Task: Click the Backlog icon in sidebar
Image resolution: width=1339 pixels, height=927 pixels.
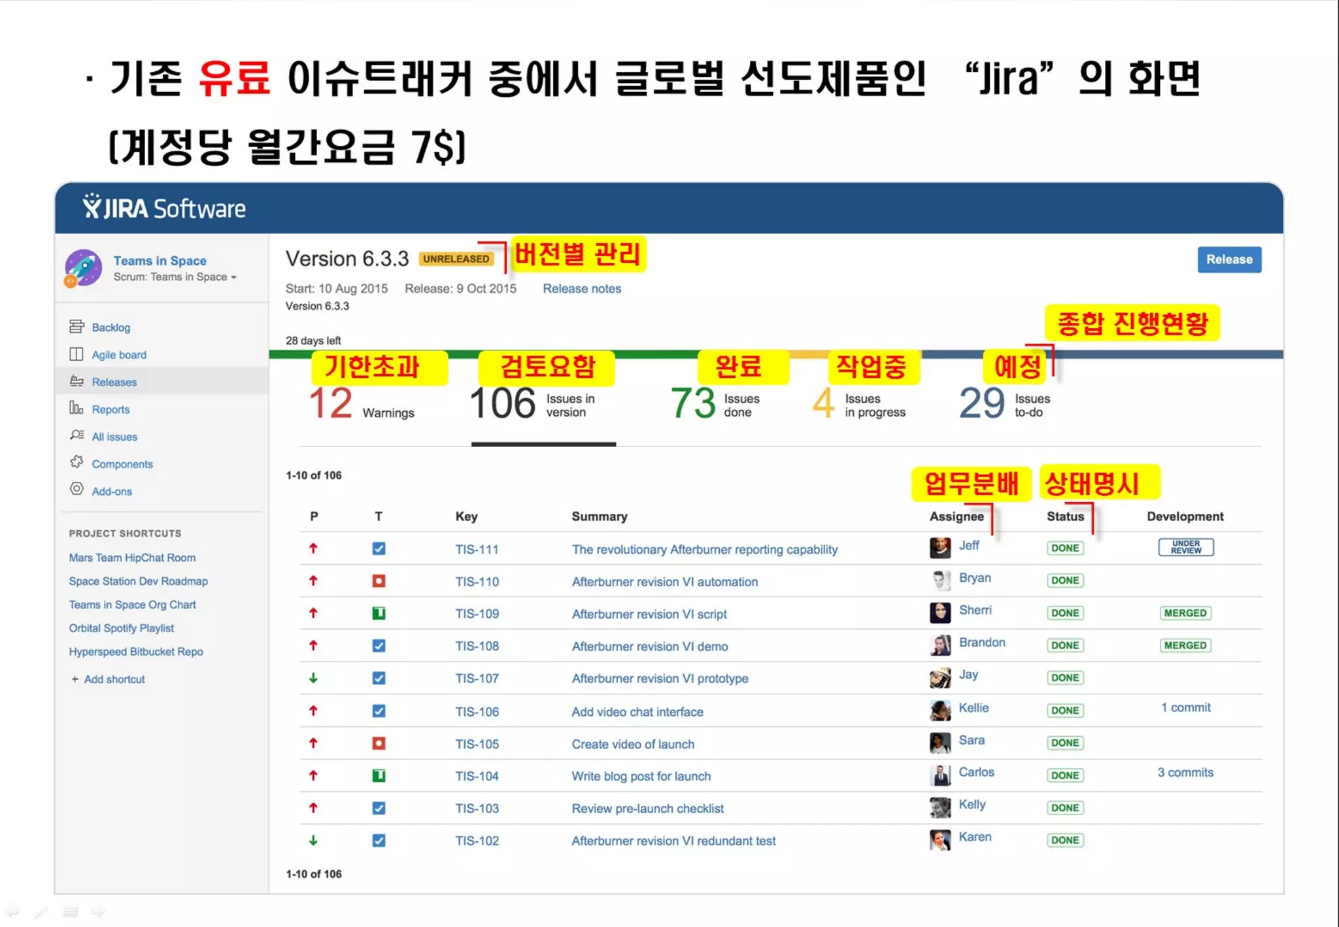Action: [x=76, y=326]
